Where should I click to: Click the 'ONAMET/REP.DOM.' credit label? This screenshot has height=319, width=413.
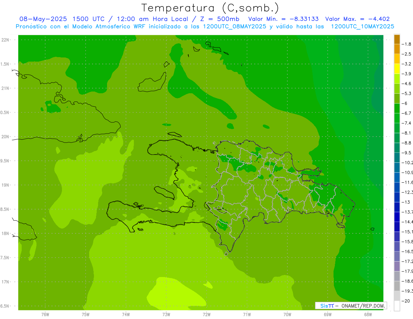363,306
